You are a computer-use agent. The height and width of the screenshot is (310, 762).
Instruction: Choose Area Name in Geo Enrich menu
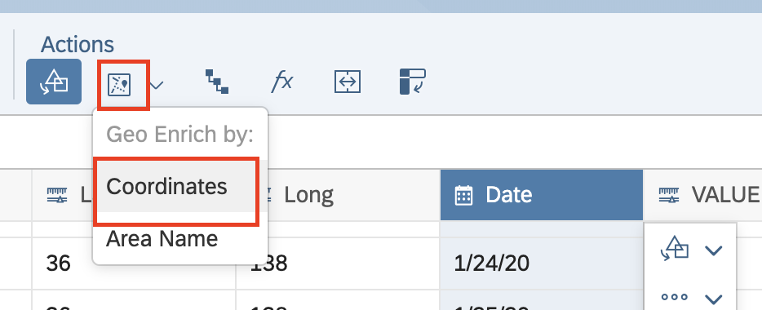click(162, 238)
